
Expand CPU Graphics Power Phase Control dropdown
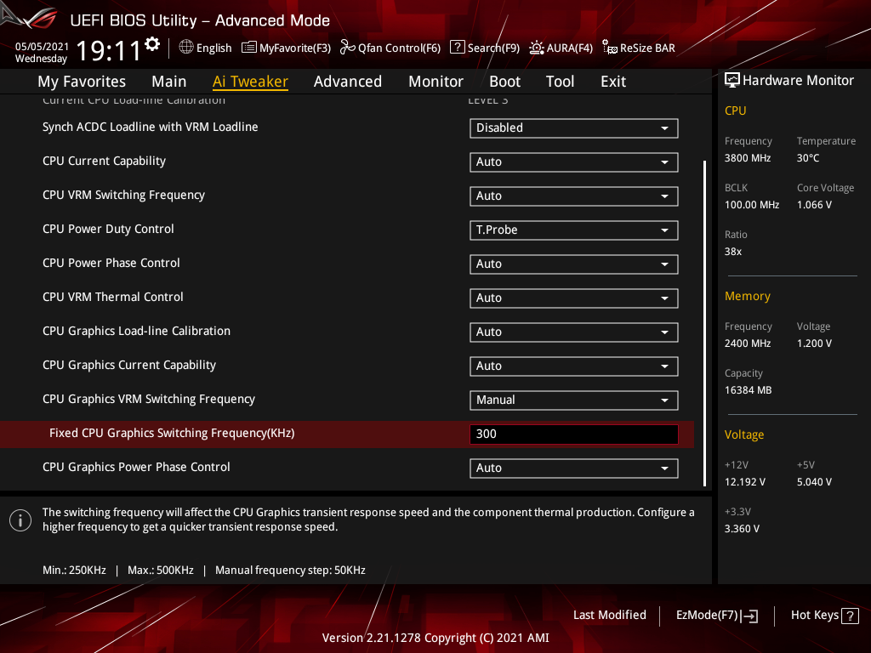point(573,468)
